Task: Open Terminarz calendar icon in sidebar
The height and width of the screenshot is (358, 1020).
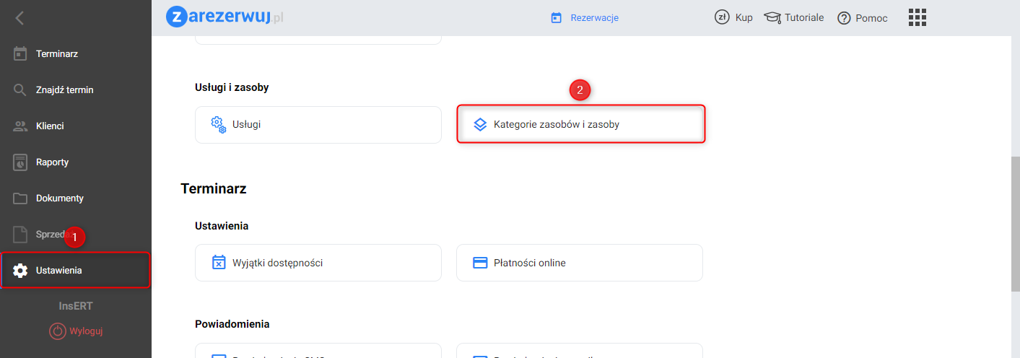Action: click(20, 54)
